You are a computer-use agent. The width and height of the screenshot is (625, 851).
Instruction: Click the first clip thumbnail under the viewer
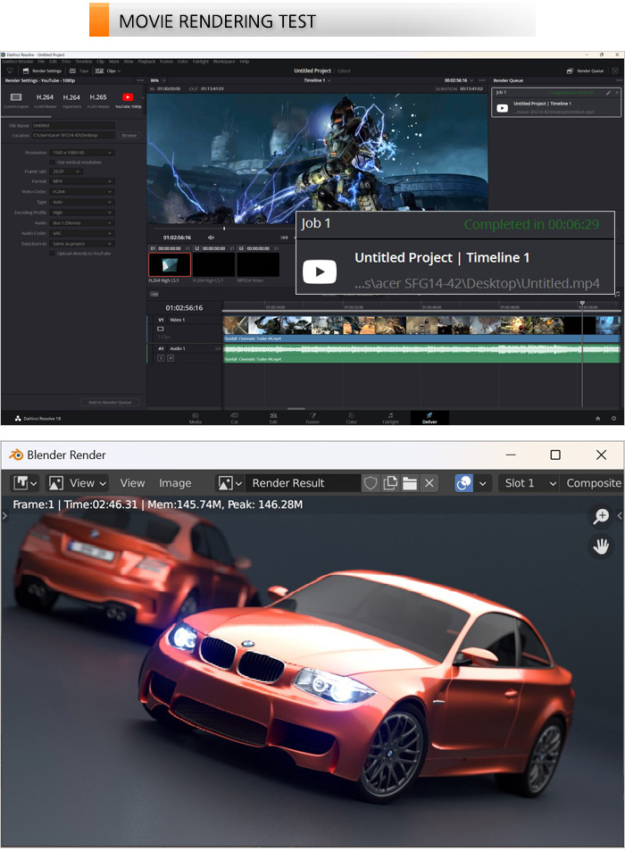pos(169,264)
